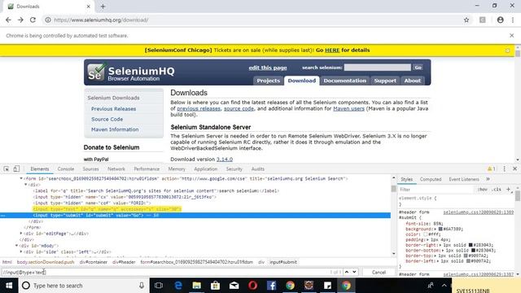Switch to the Computed styles tab
Viewport: 521px width, 293px height.
pos(431,179)
